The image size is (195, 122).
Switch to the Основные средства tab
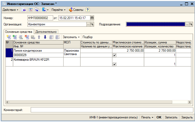19,32
